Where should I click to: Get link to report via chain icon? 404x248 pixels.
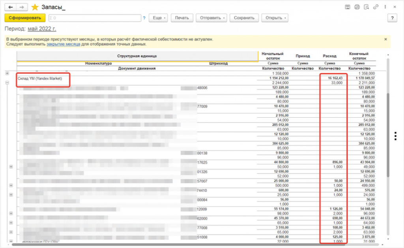pos(376,7)
